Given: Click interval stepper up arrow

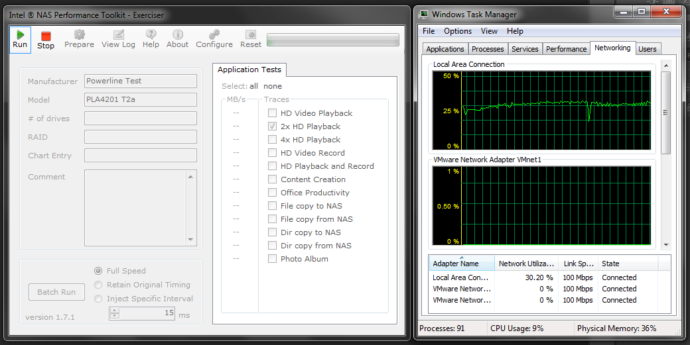Looking at the screenshot, I should [x=114, y=311].
